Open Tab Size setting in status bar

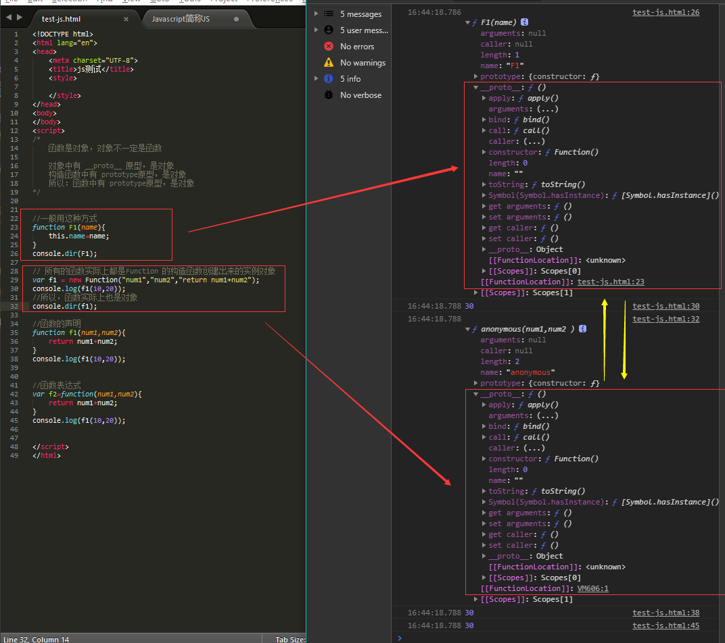tap(290, 639)
